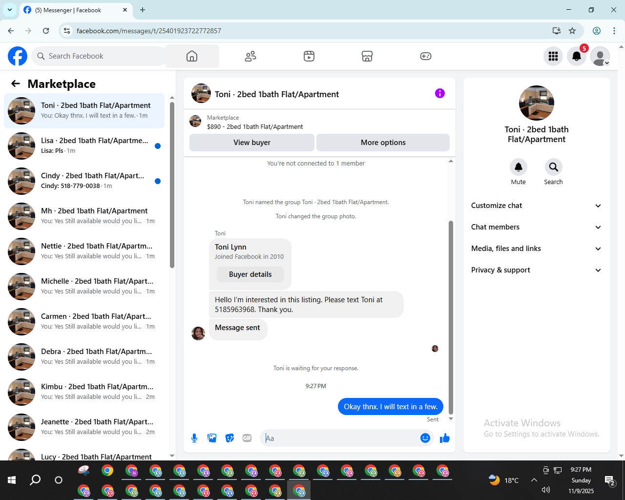Click the $890 listing link
This screenshot has width=625, height=500.
pyautogui.click(x=255, y=126)
